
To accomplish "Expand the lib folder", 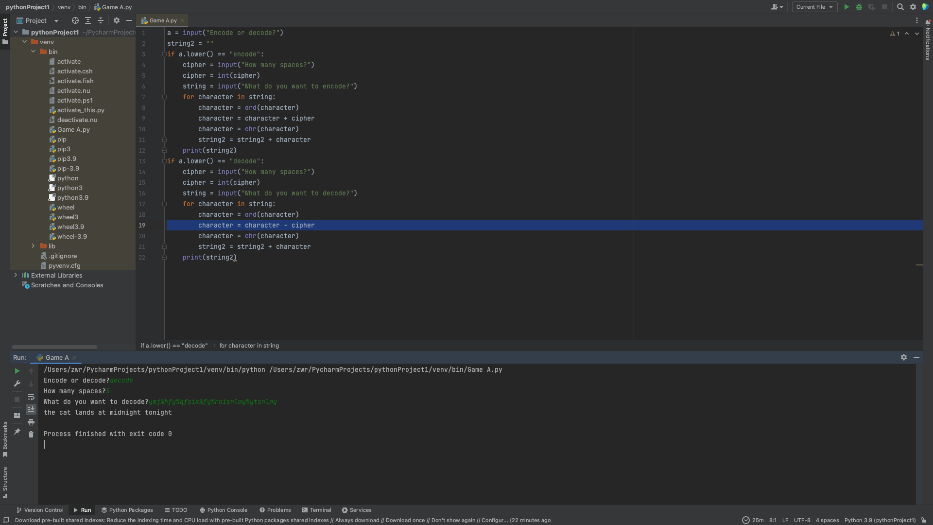I will tap(33, 246).
